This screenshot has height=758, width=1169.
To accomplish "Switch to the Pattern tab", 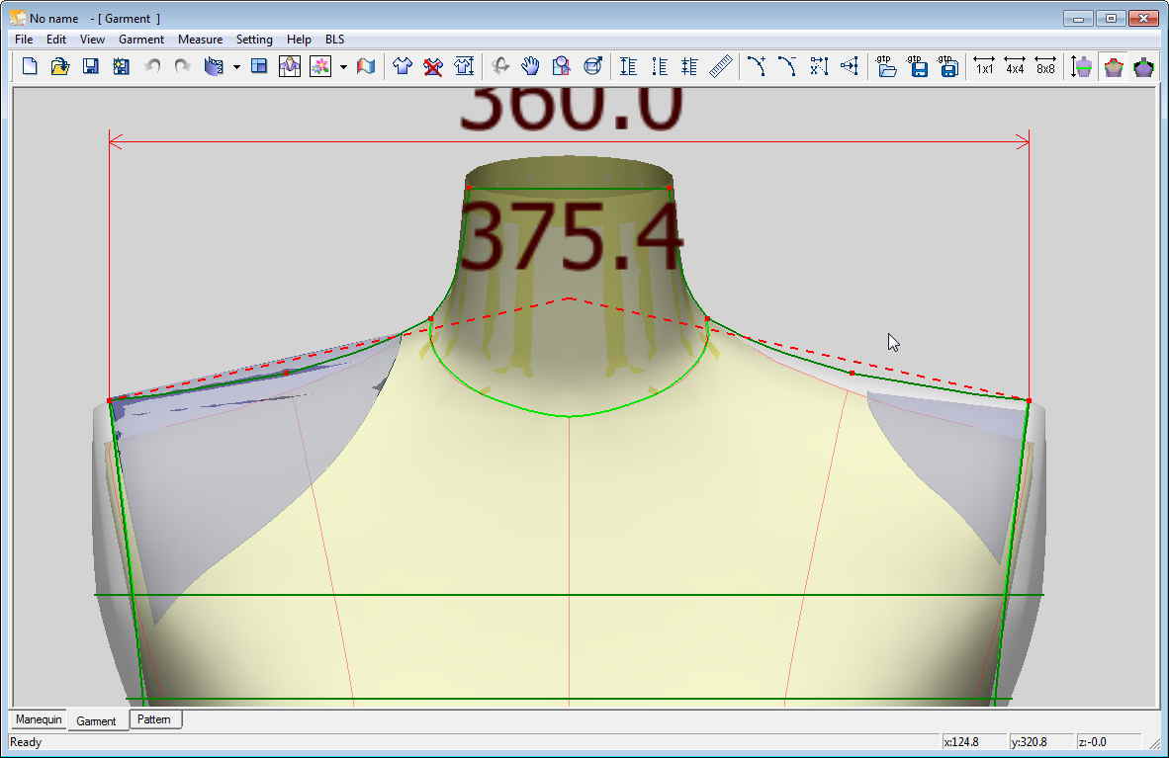I will [x=154, y=719].
